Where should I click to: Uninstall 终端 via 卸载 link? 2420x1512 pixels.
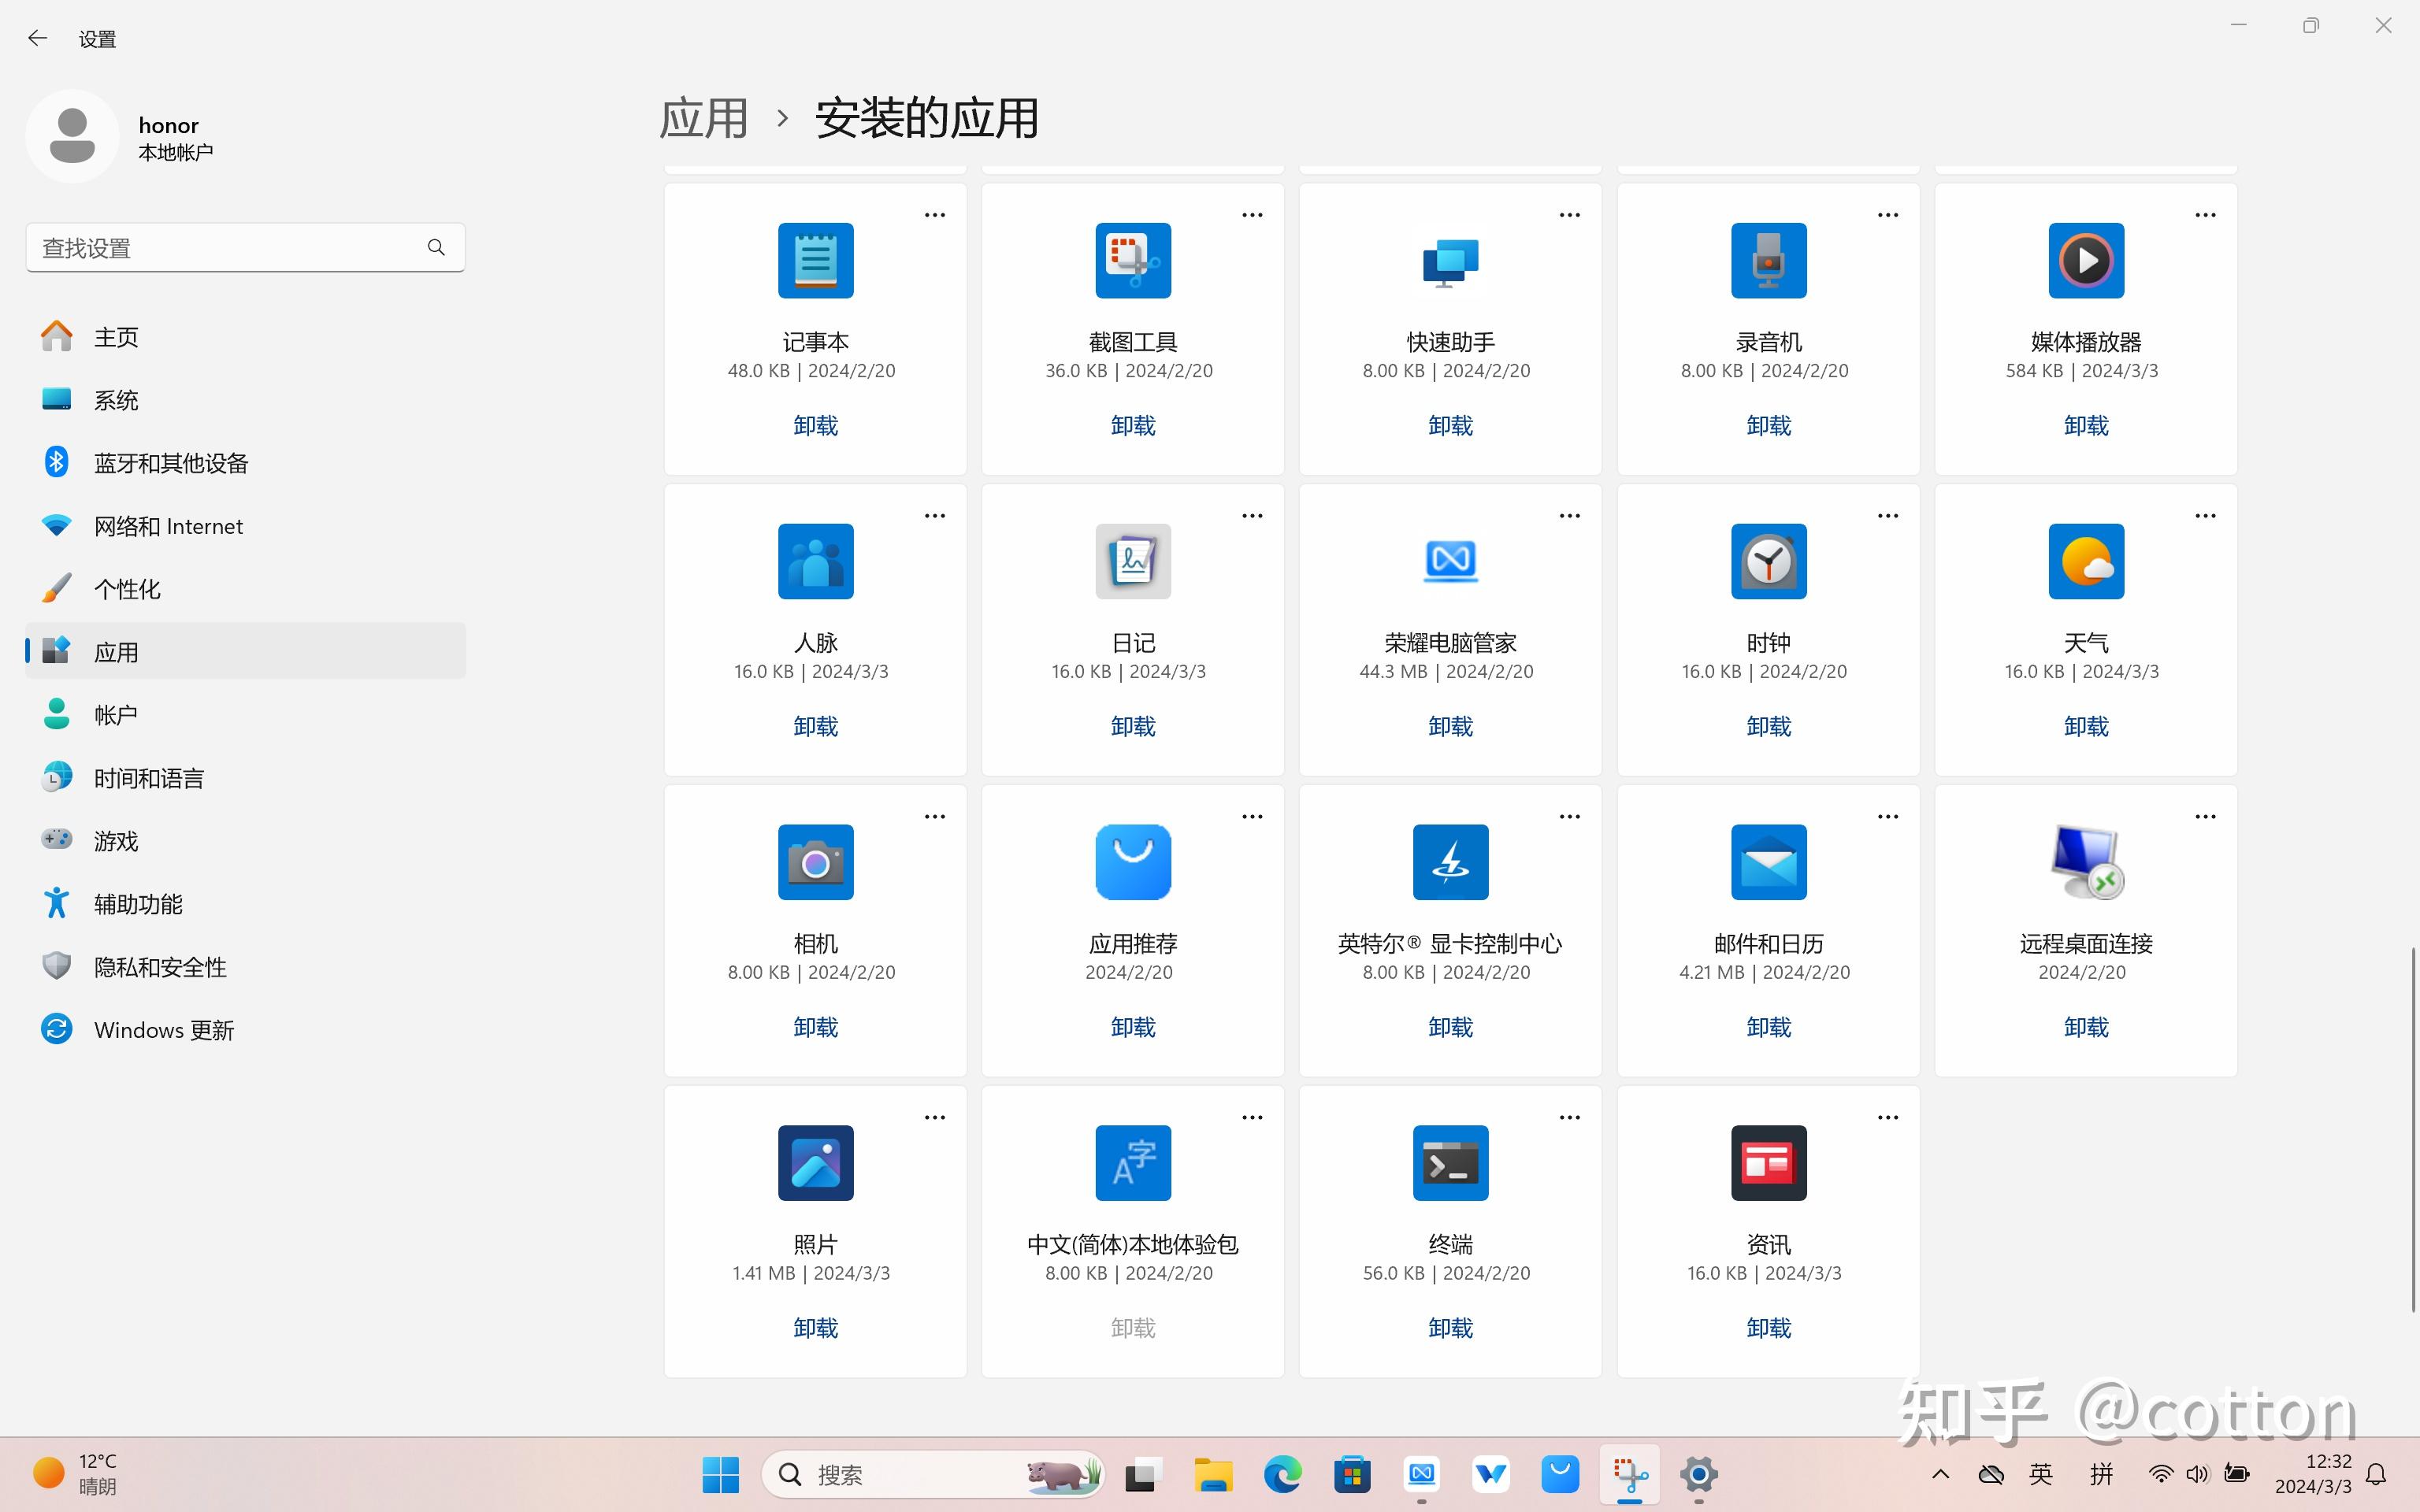tap(1450, 1329)
